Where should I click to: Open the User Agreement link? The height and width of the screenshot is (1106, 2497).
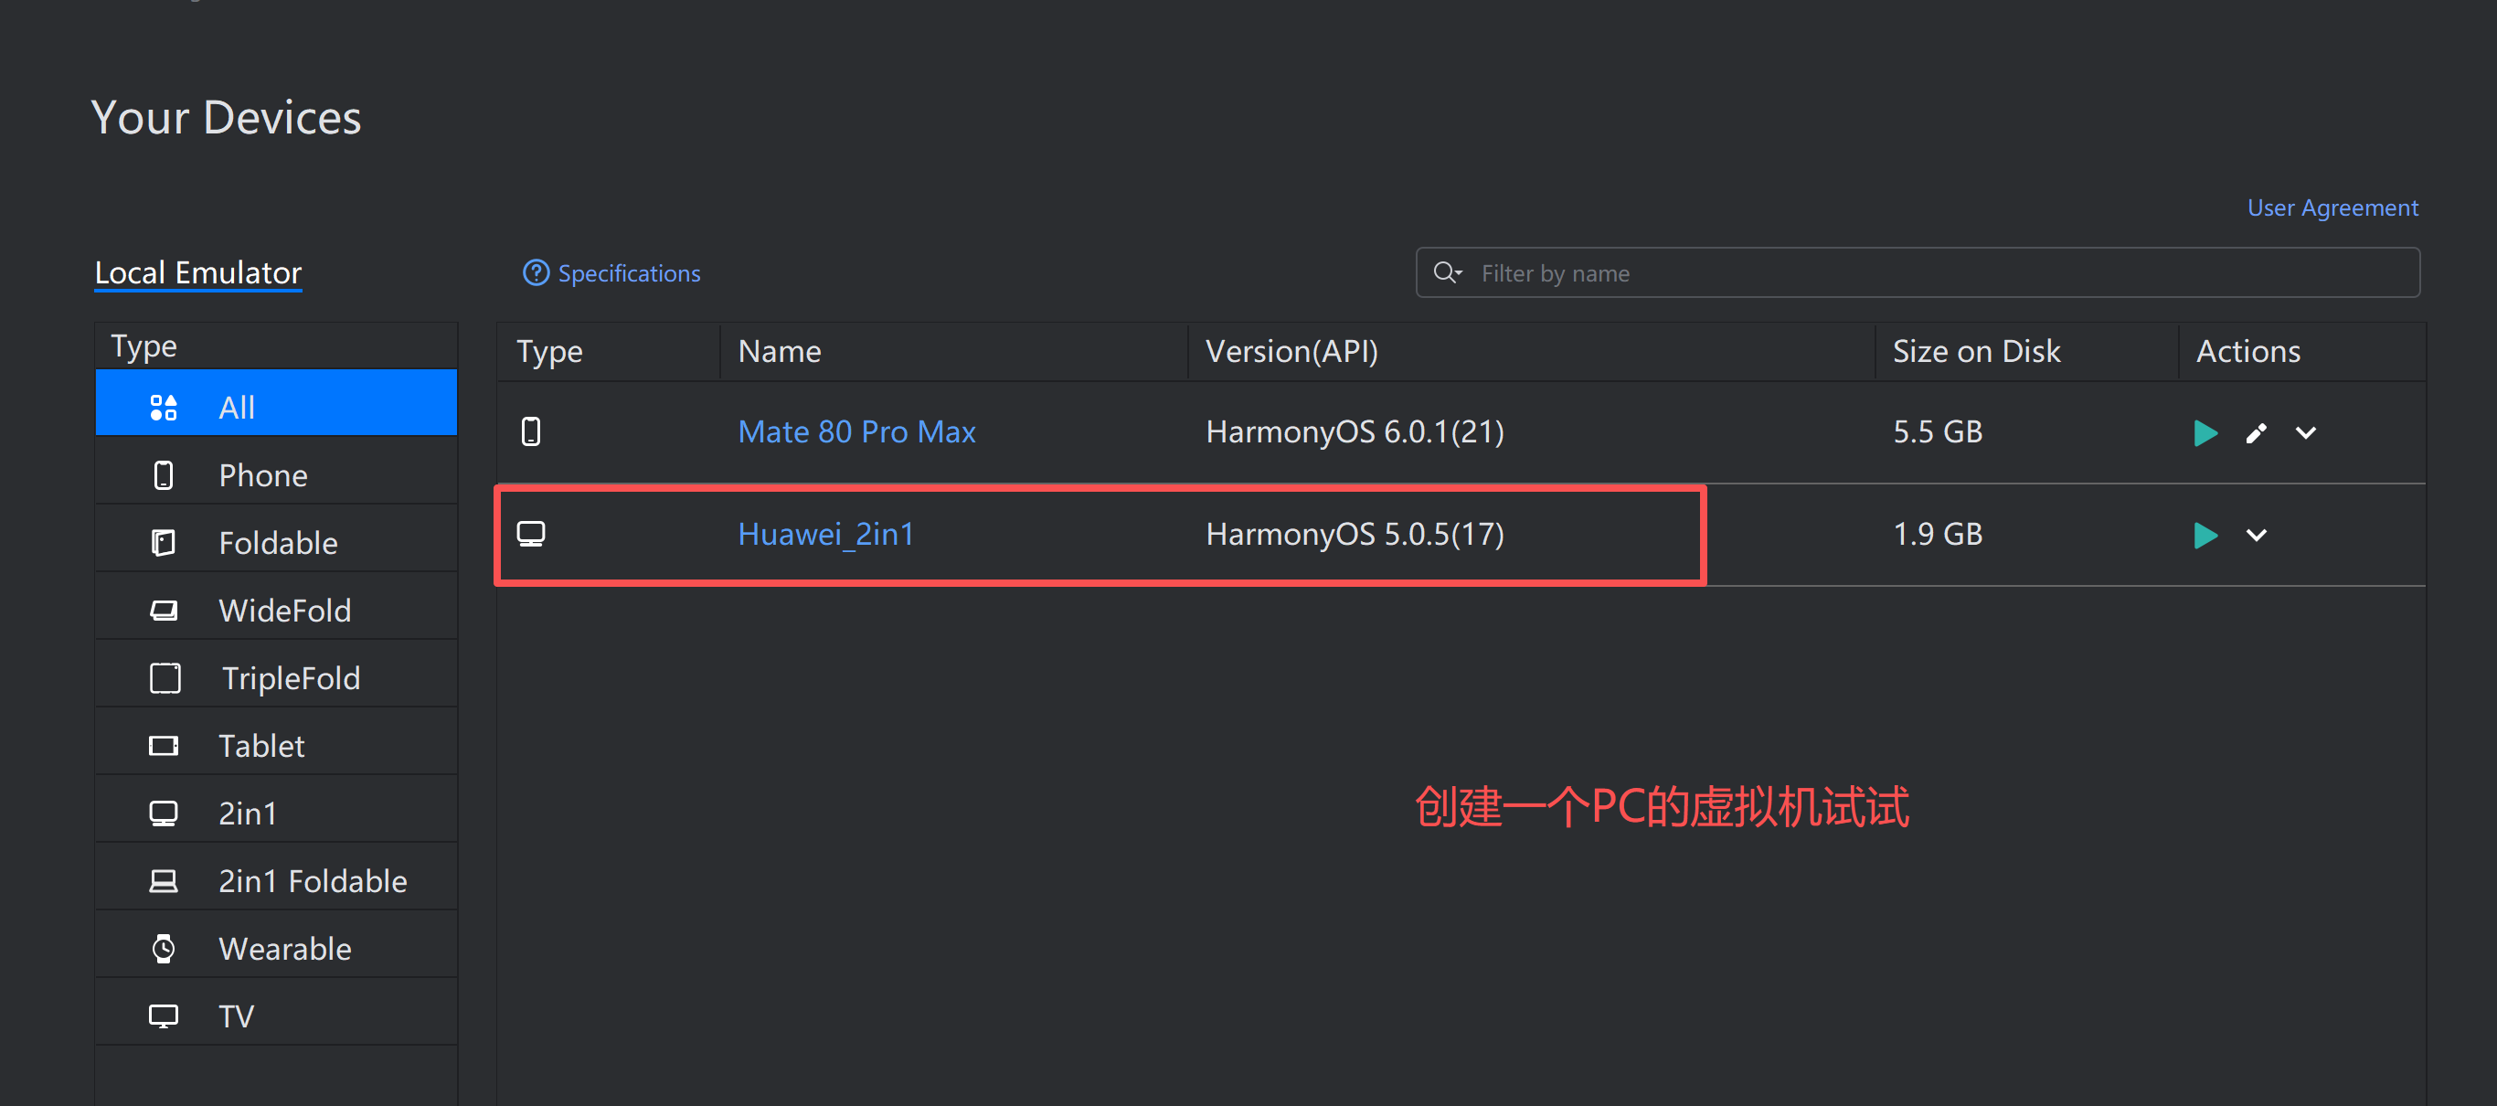point(2332,207)
